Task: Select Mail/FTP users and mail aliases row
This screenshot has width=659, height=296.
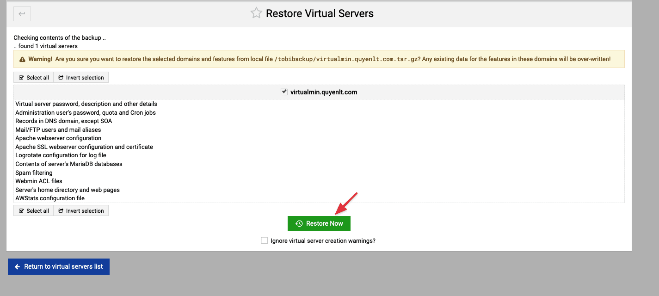Action: pyautogui.click(x=58, y=130)
